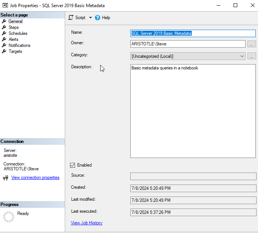Click the 'Connection' section header
Image resolution: width=258 pixels, height=233 pixels.
pyautogui.click(x=32, y=141)
